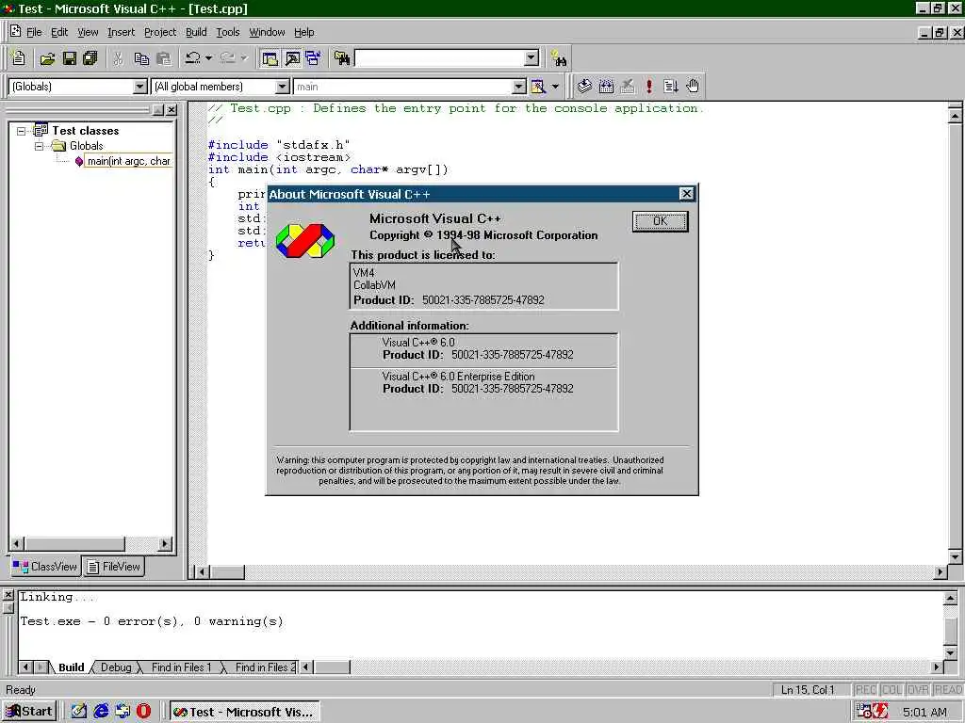Click the Undo arrow icon

192,58
